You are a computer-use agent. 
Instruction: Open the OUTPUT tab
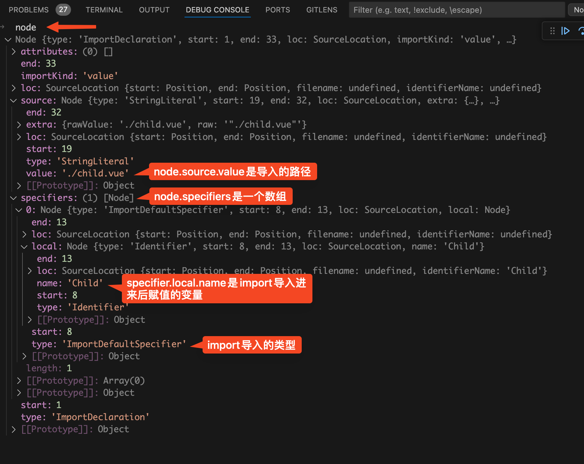(154, 10)
